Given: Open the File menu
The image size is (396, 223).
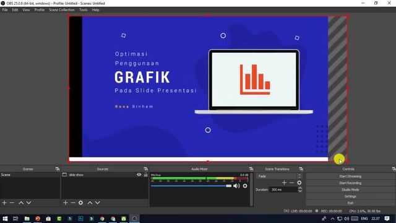Looking at the screenshot, I should tap(5, 10).
